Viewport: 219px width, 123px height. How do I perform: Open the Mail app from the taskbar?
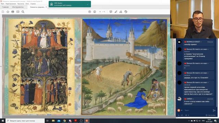[x=59, y=121]
